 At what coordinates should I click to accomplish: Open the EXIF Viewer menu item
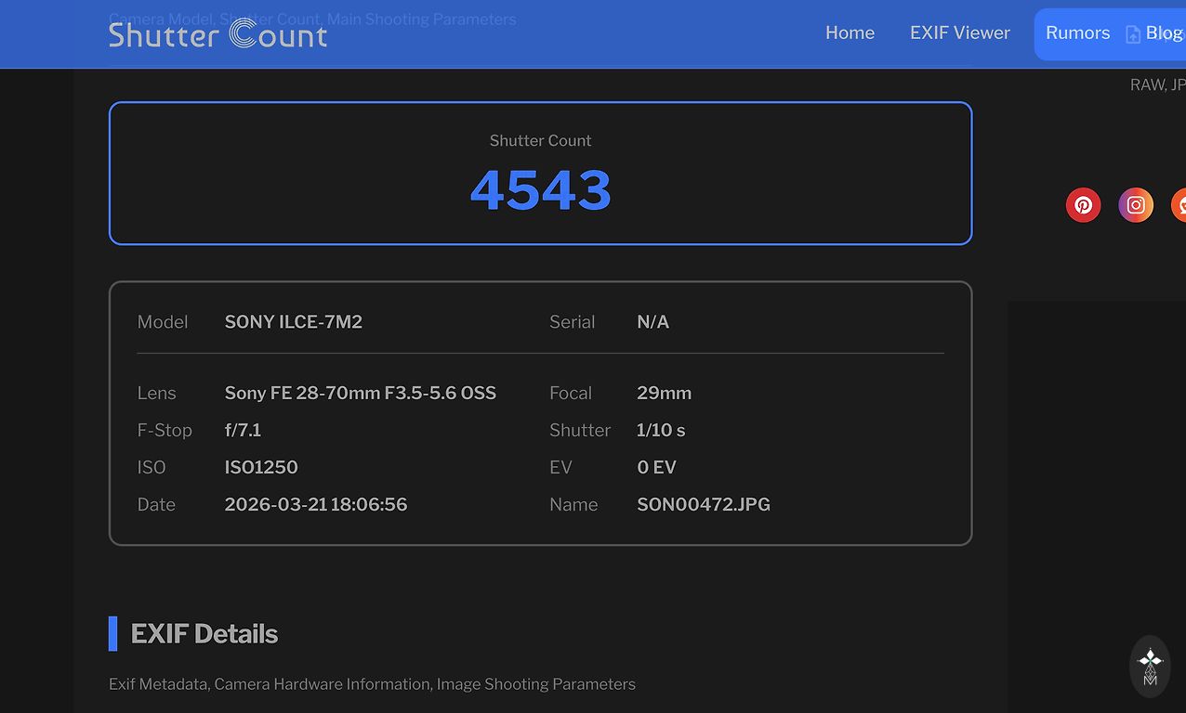click(x=959, y=32)
